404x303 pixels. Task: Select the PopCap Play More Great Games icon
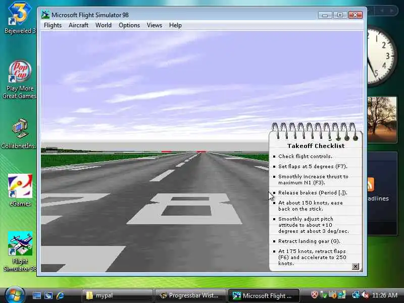[20, 80]
